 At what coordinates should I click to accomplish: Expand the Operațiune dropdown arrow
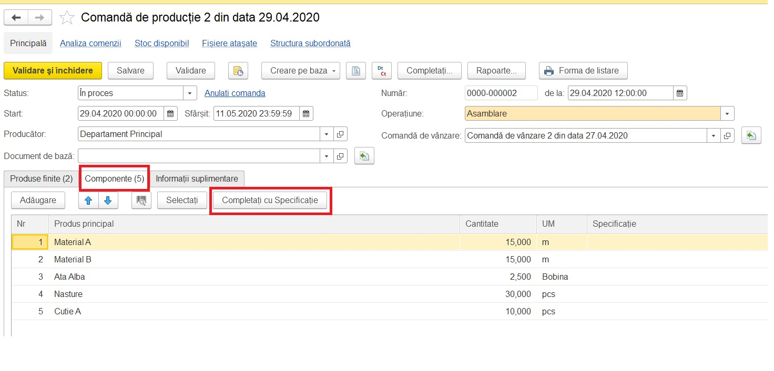[x=727, y=113]
